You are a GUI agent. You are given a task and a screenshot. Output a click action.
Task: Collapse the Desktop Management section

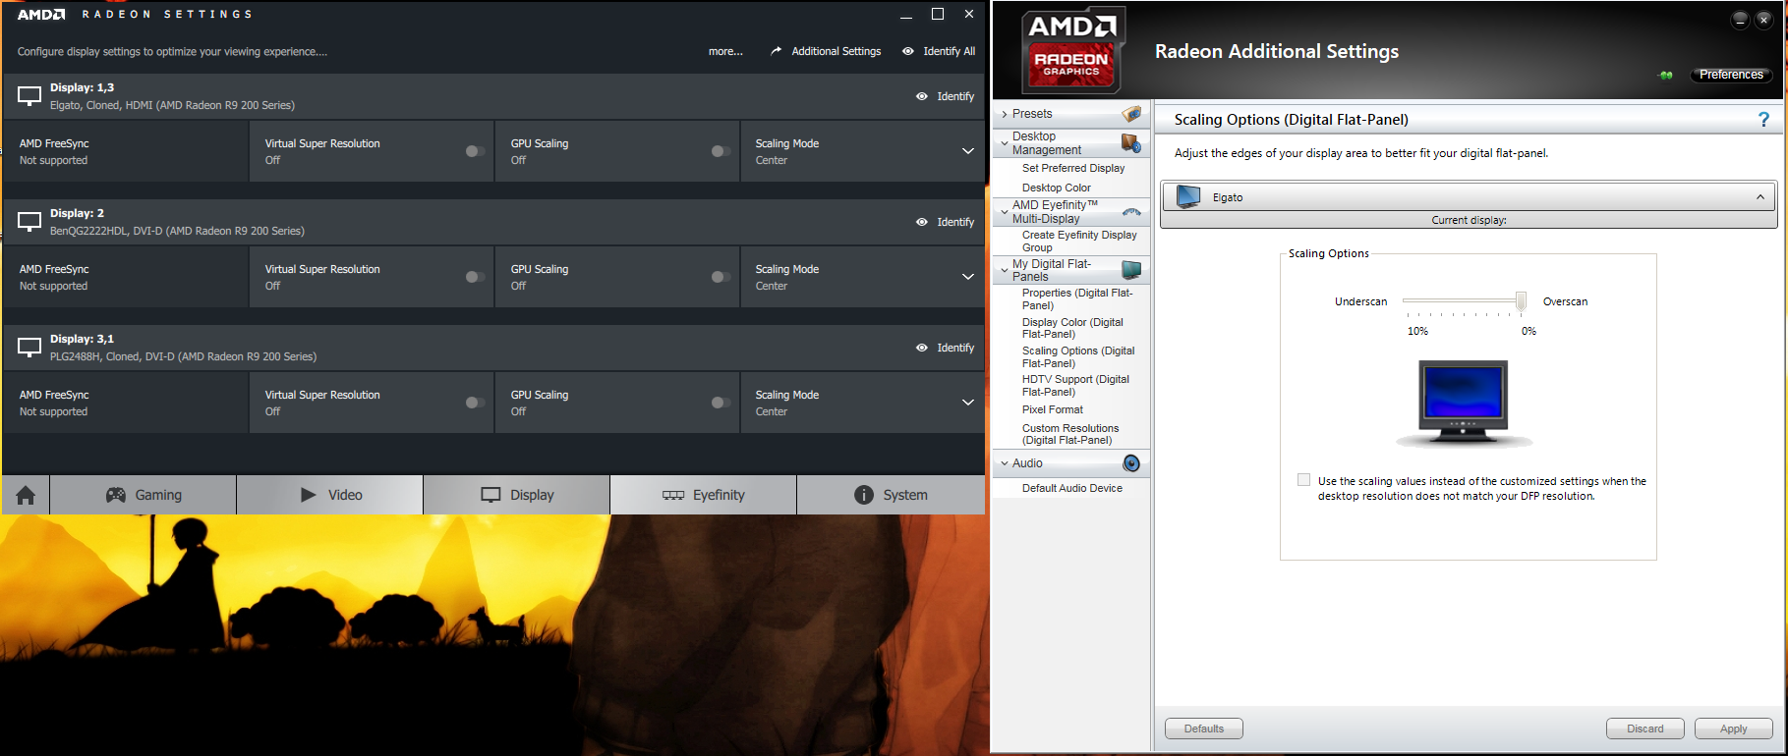coord(1004,143)
